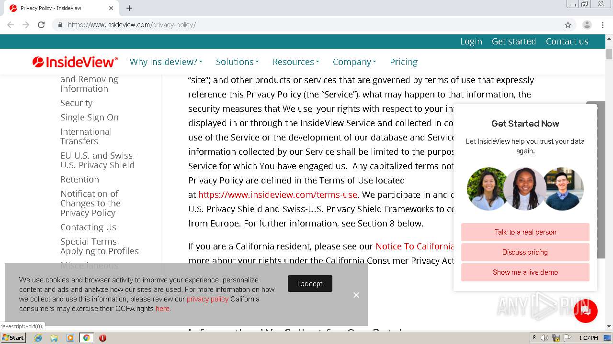Jump to the Security sidebar section
The height and width of the screenshot is (344, 613).
76,103
